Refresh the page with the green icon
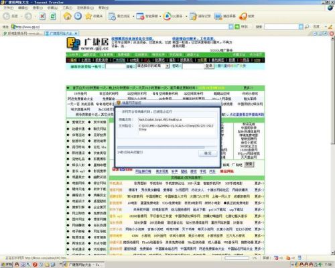Image resolution: width=335 pixels, height=268 pixels. (x=53, y=16)
